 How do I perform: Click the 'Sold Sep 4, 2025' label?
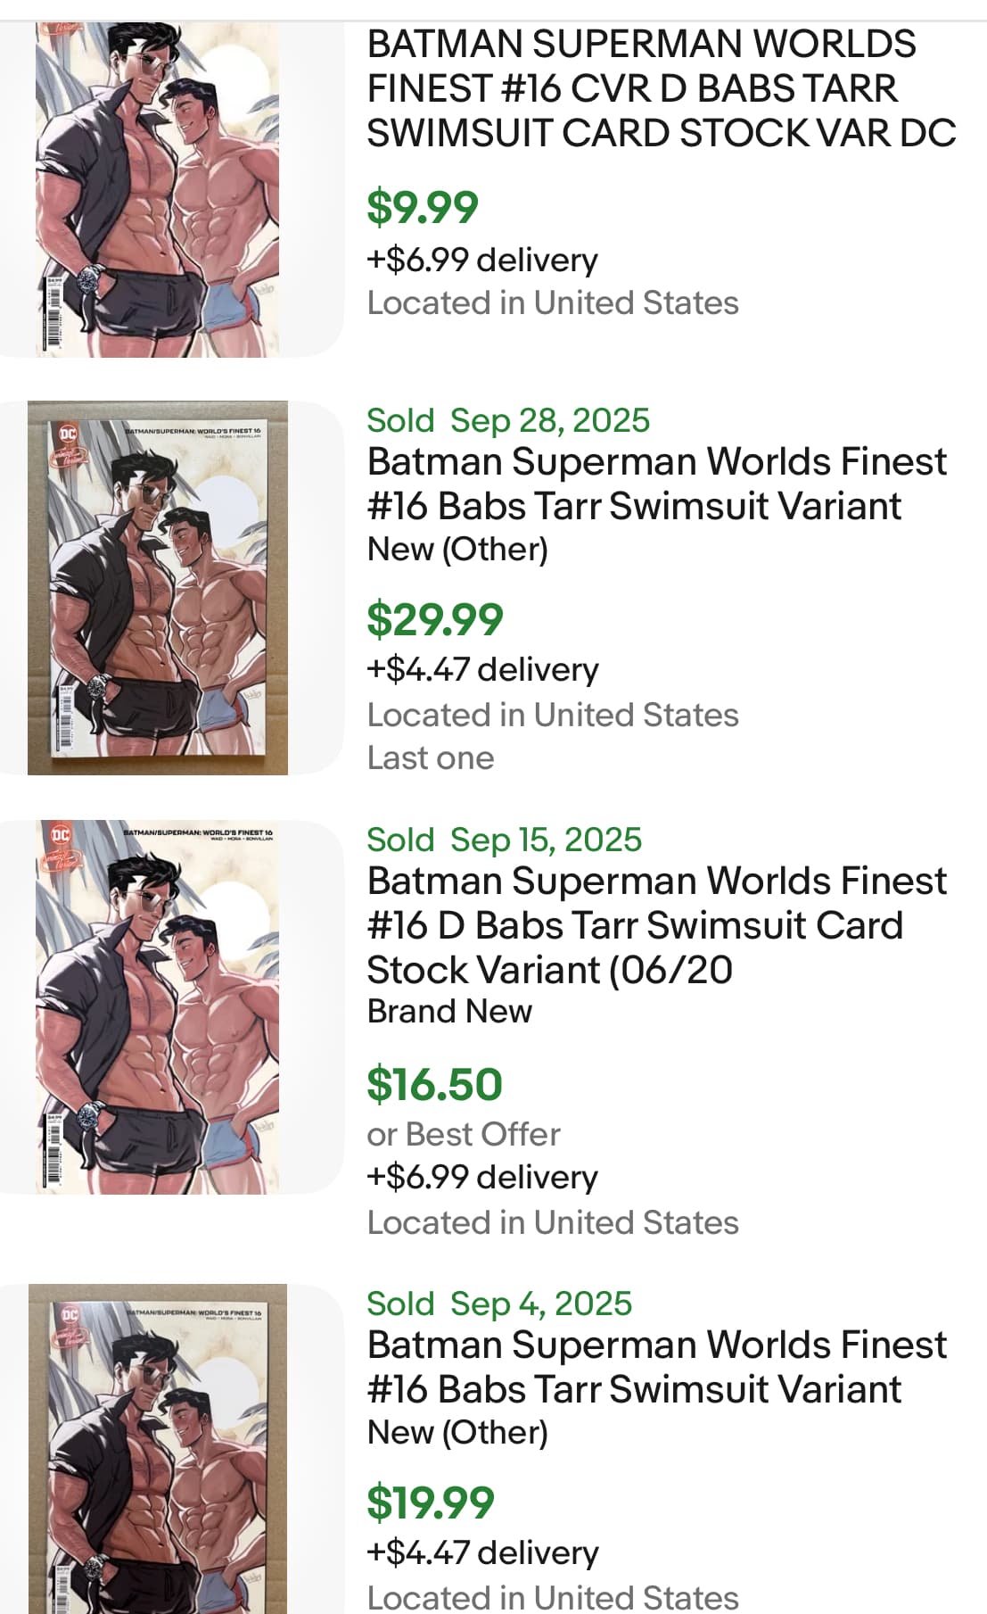(x=499, y=1304)
